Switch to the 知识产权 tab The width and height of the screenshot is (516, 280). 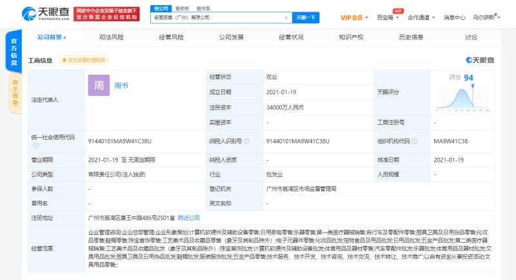click(351, 37)
